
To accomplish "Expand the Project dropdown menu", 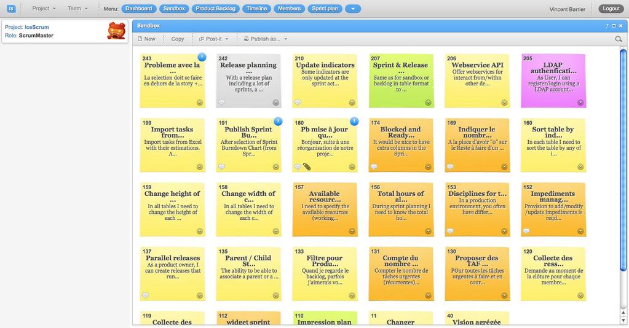I will [x=44, y=9].
